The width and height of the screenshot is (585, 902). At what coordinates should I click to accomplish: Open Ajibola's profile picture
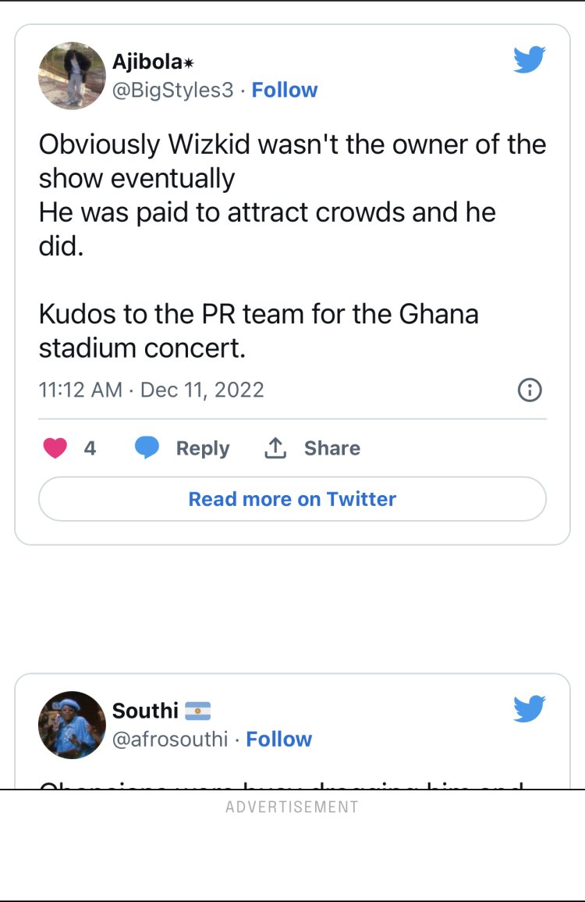coord(72,75)
